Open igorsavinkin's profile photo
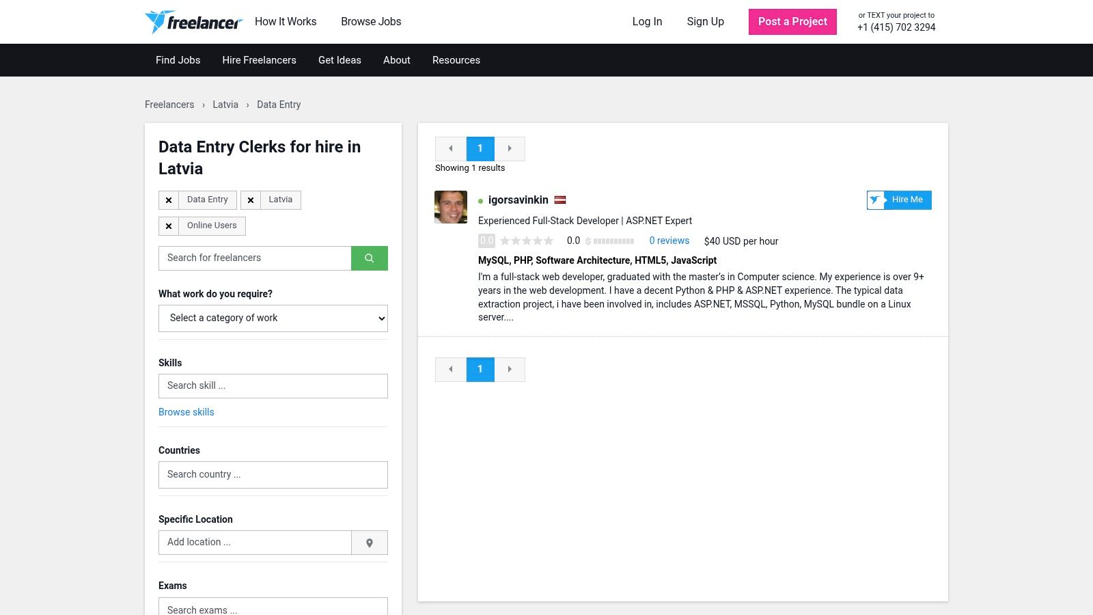Image resolution: width=1093 pixels, height=615 pixels. point(451,207)
